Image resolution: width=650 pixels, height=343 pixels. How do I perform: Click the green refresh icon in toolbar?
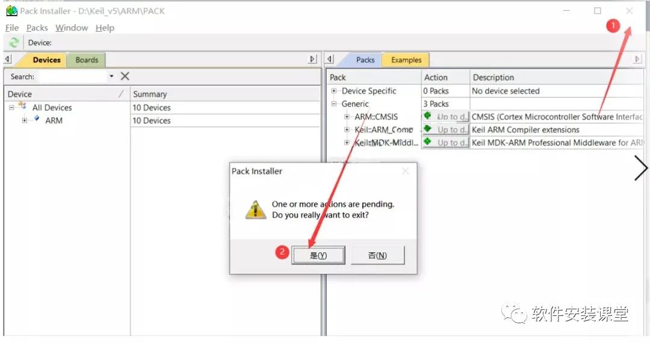[14, 43]
